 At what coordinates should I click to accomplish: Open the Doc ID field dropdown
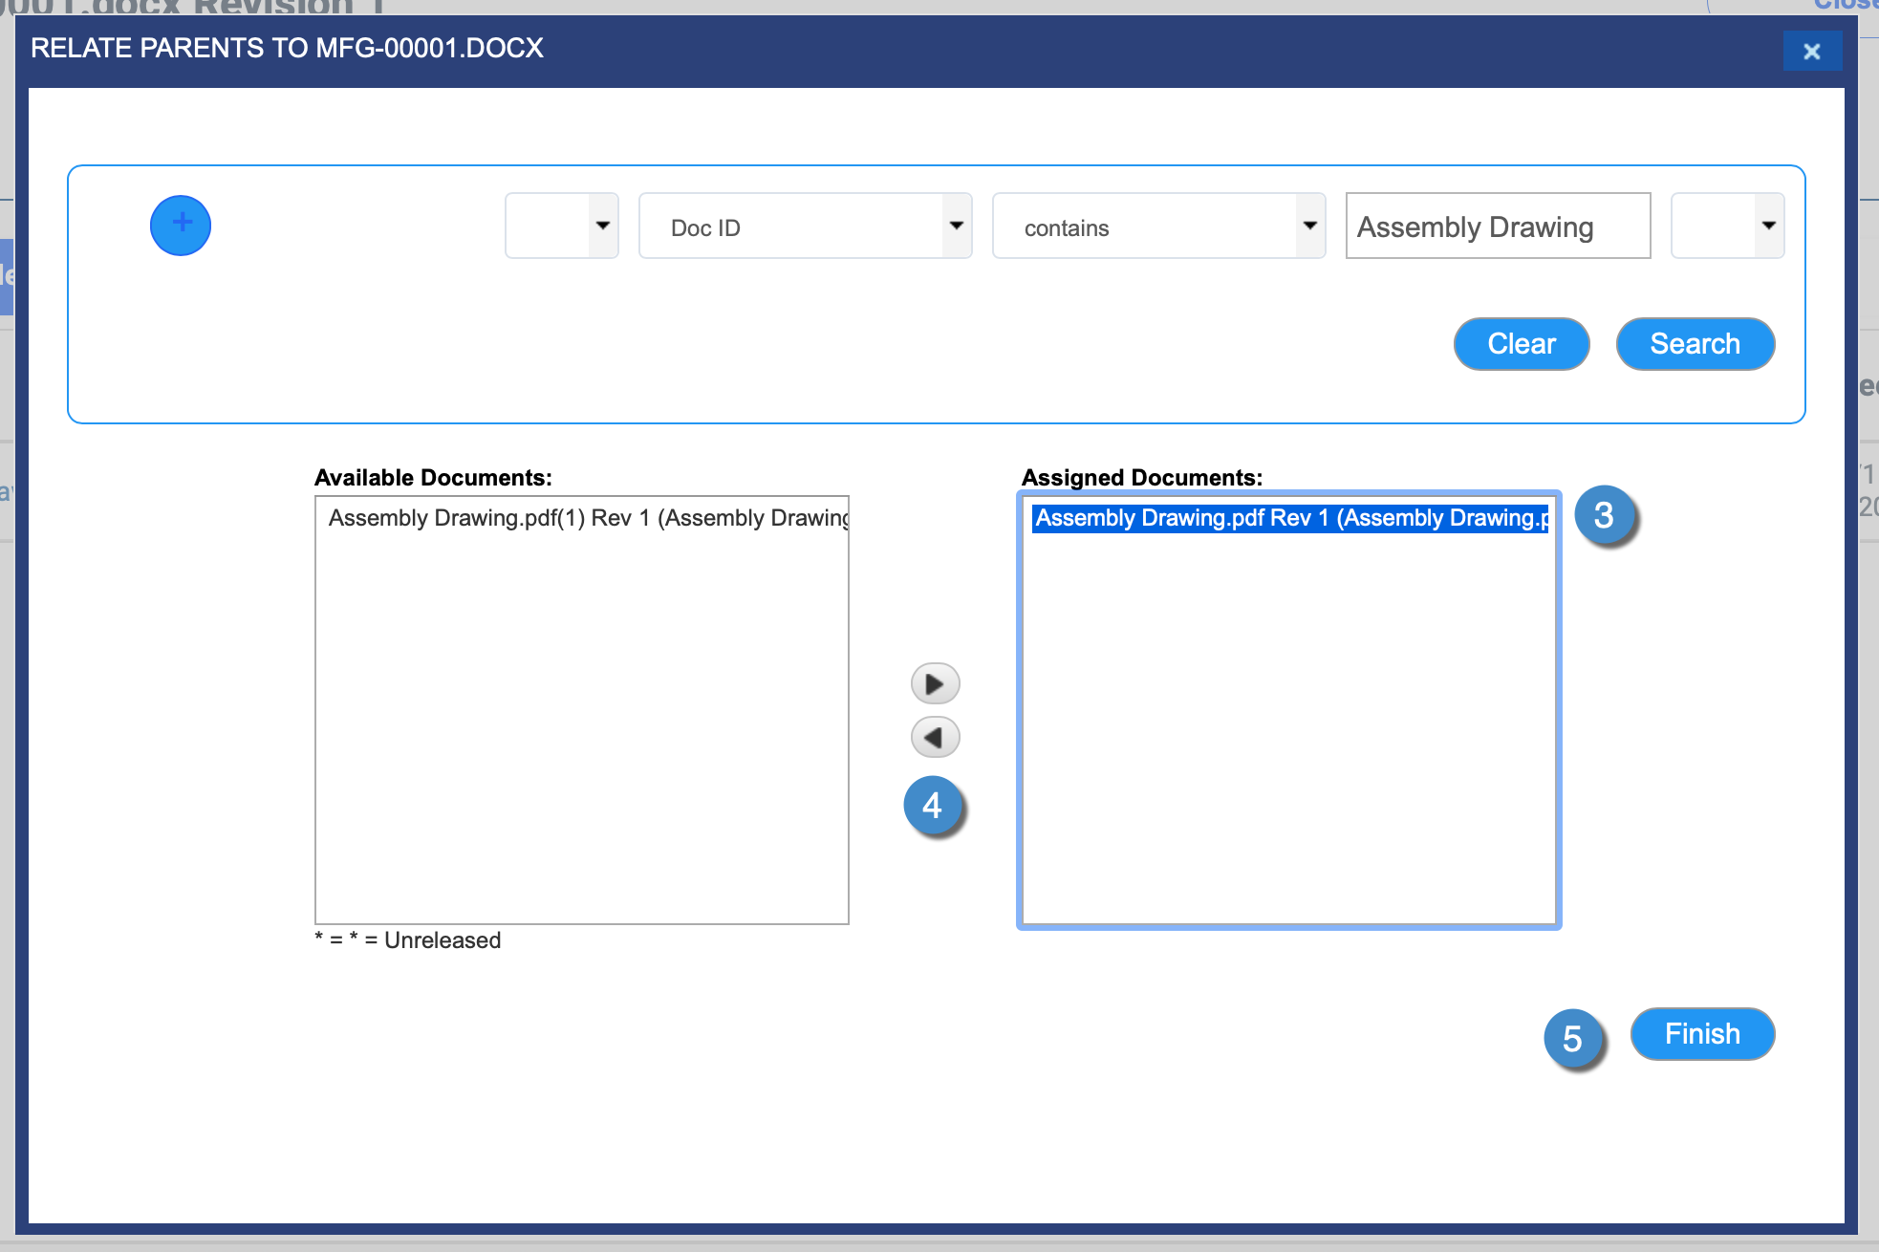[805, 227]
